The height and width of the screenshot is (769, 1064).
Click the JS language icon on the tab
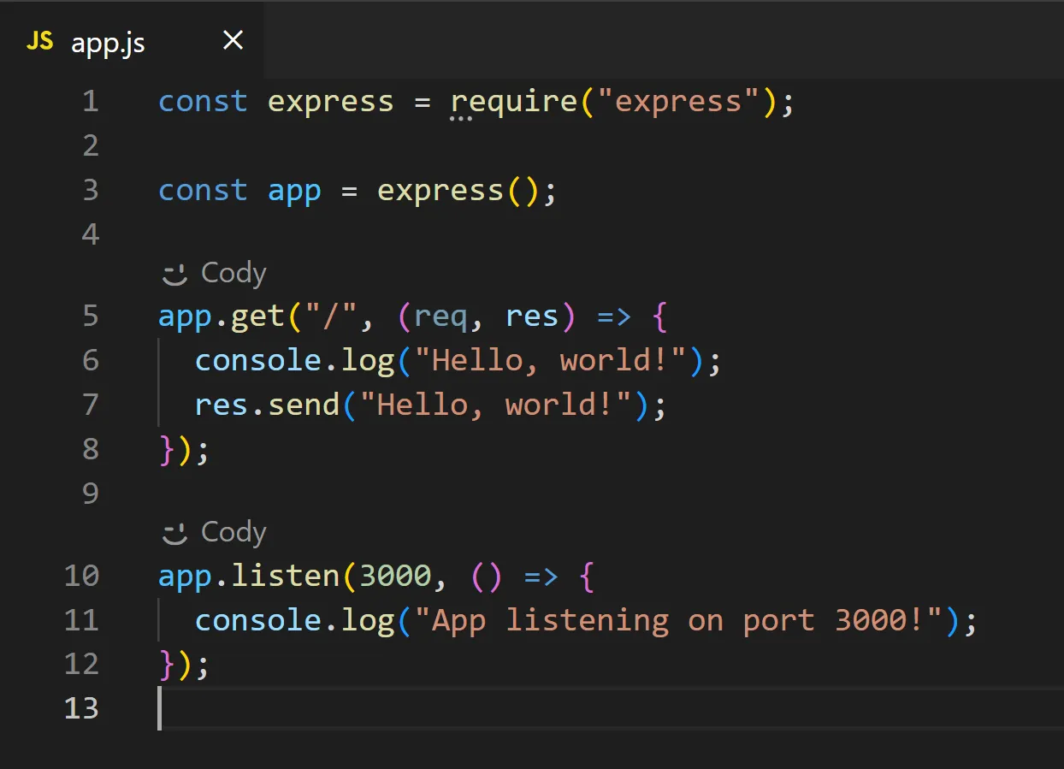pyautogui.click(x=38, y=41)
